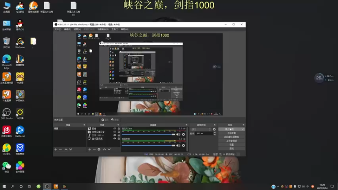Open YY开播 desktop shortcut
338x190 pixels.
pos(20,114)
